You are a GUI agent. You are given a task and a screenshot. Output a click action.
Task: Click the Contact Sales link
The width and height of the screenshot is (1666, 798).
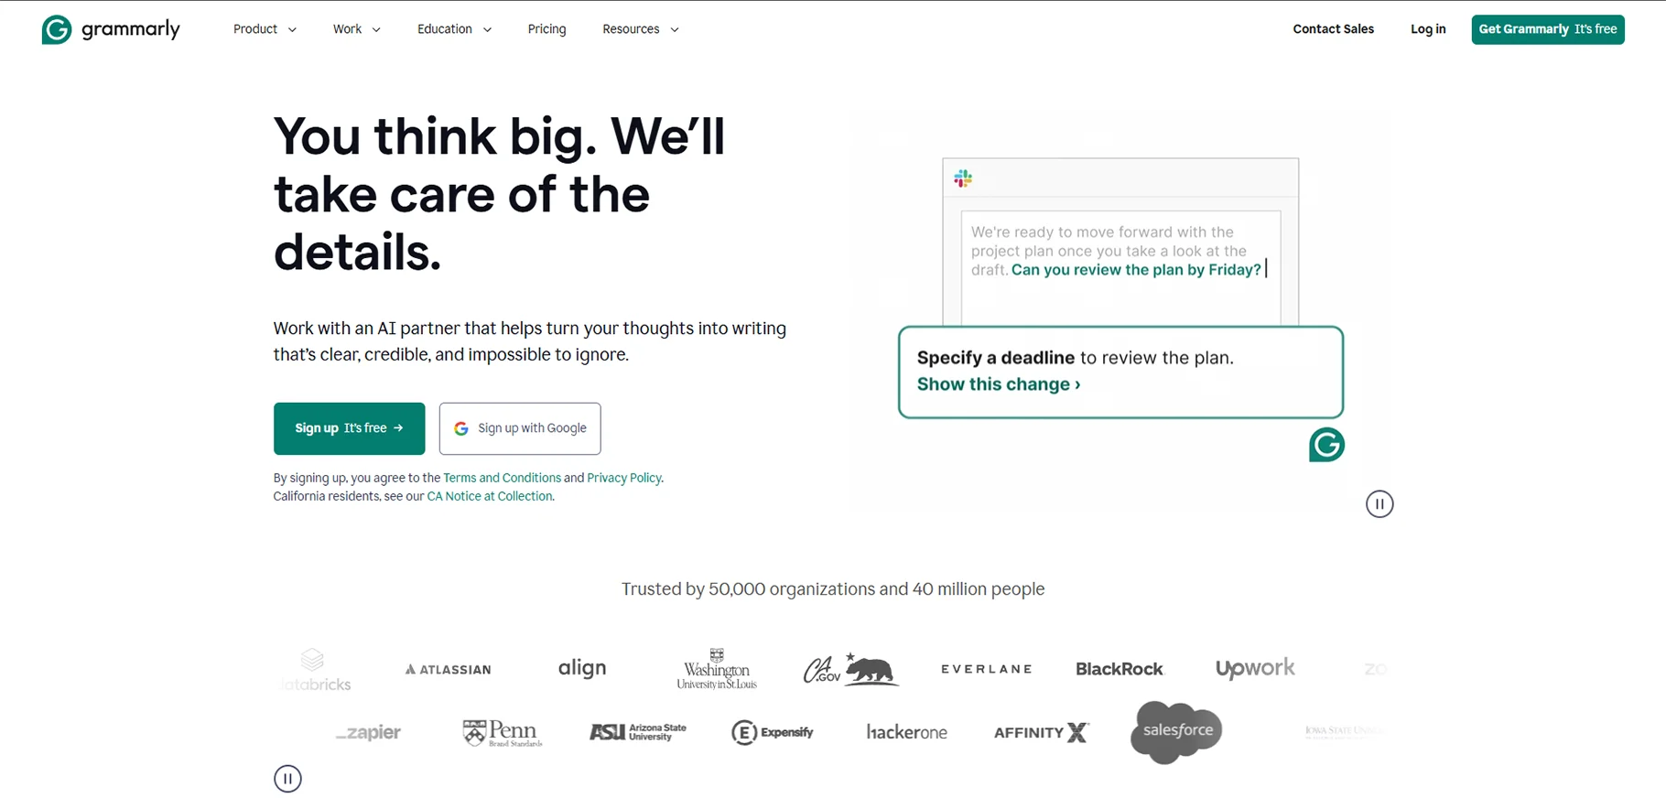click(x=1333, y=29)
